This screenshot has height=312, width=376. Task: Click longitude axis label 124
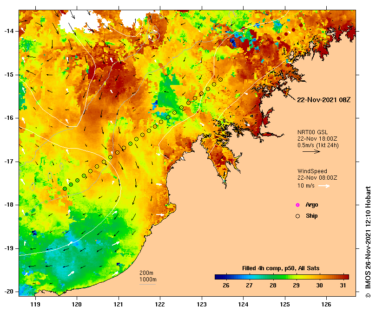[244, 305]
